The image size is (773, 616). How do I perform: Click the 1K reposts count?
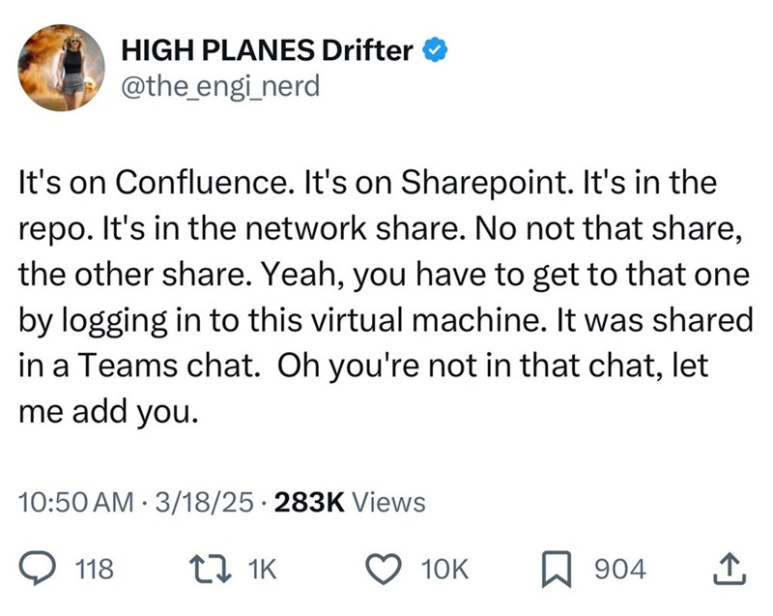pos(262,569)
